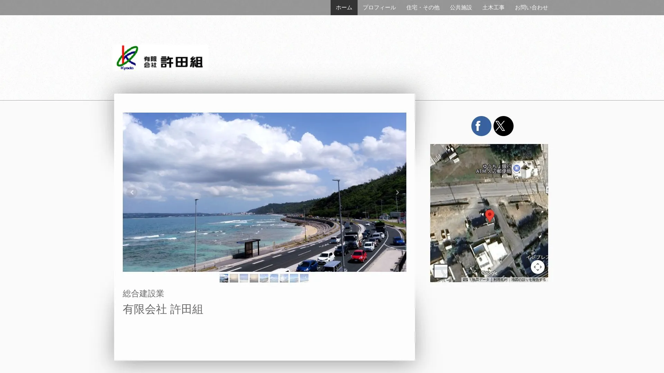This screenshot has width=664, height=373.
Task: Click the 有限会社 許田組 heading text
Action: pyautogui.click(x=163, y=309)
